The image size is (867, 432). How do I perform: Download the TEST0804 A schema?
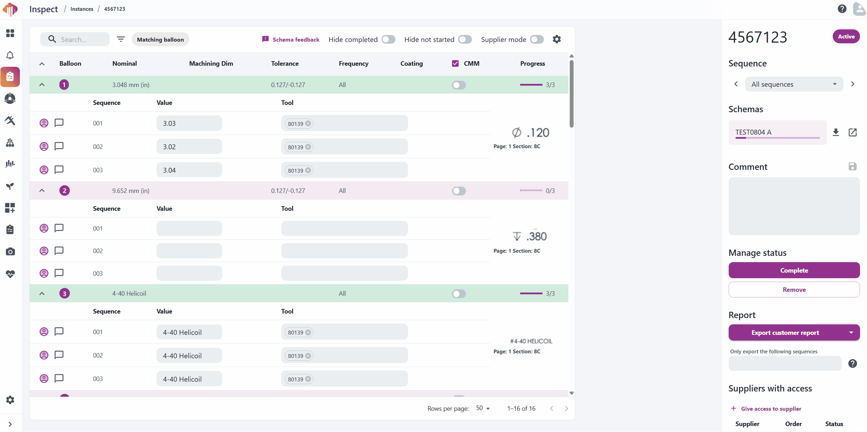tap(836, 132)
